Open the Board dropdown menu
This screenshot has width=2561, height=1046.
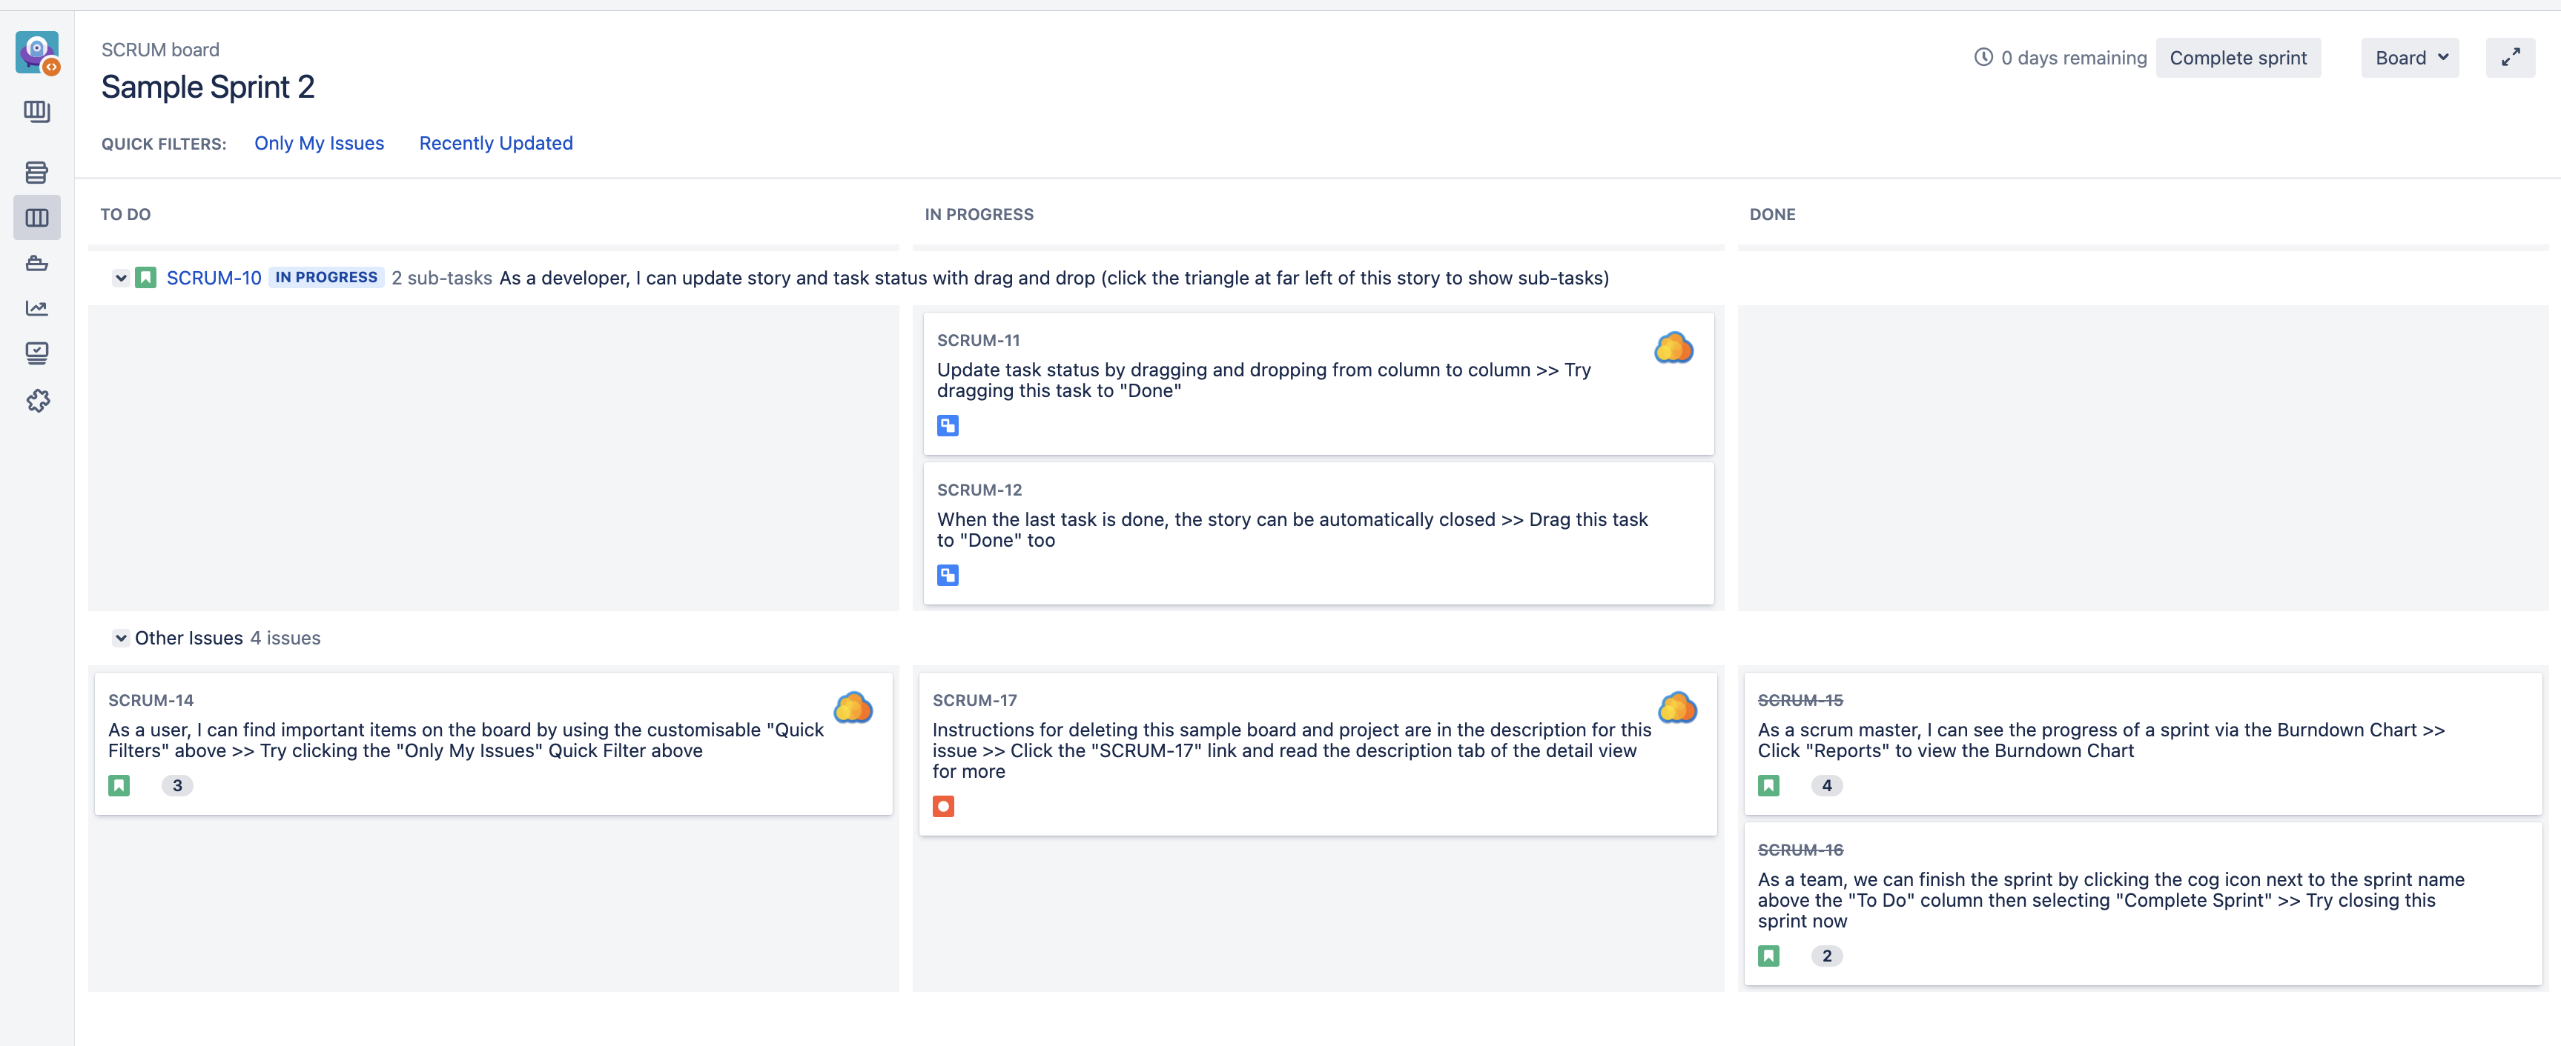click(x=2409, y=58)
